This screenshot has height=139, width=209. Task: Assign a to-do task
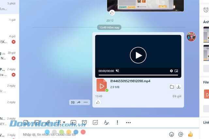tap(95, 122)
